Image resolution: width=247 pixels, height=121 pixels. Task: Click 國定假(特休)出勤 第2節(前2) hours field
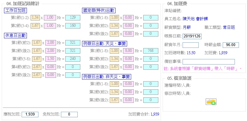click(128, 26)
